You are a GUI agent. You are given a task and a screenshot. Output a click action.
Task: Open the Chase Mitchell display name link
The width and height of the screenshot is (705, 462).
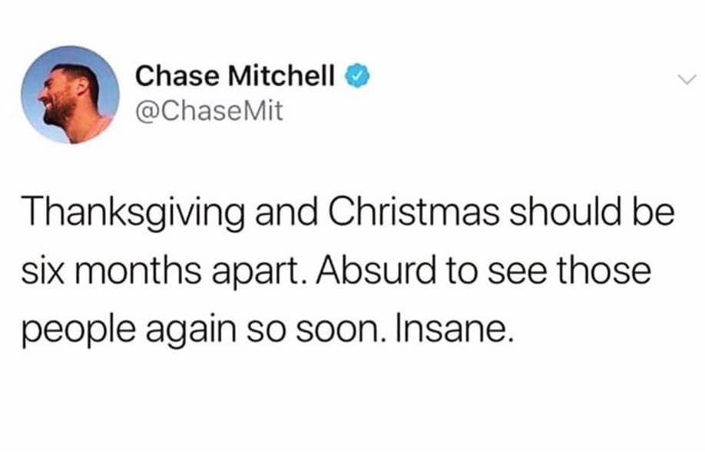tap(235, 75)
